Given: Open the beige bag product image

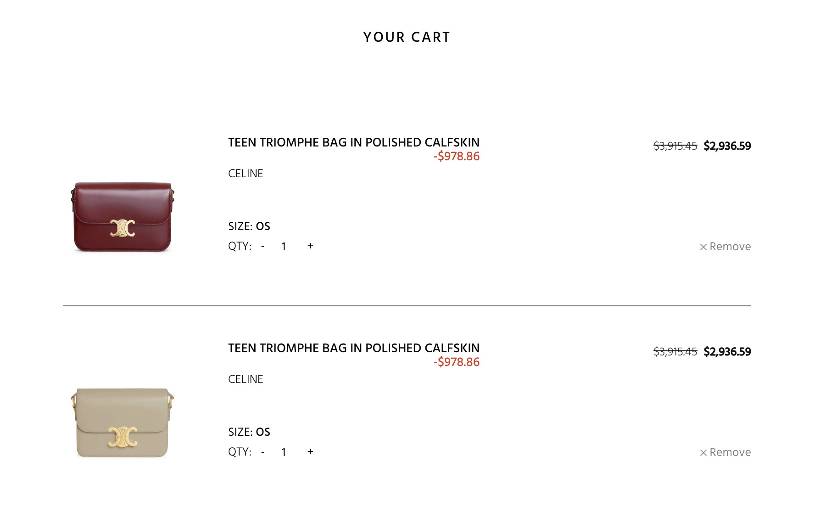Looking at the screenshot, I should [123, 422].
